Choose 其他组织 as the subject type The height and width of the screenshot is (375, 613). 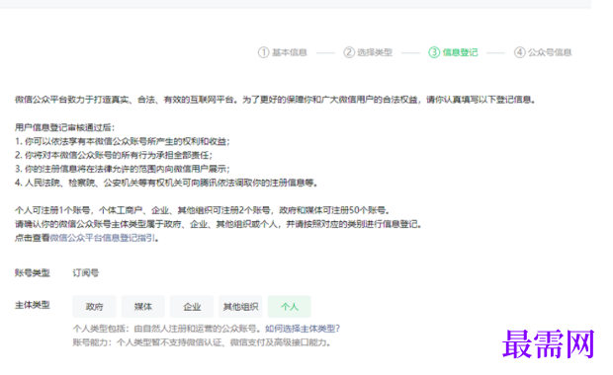(240, 307)
